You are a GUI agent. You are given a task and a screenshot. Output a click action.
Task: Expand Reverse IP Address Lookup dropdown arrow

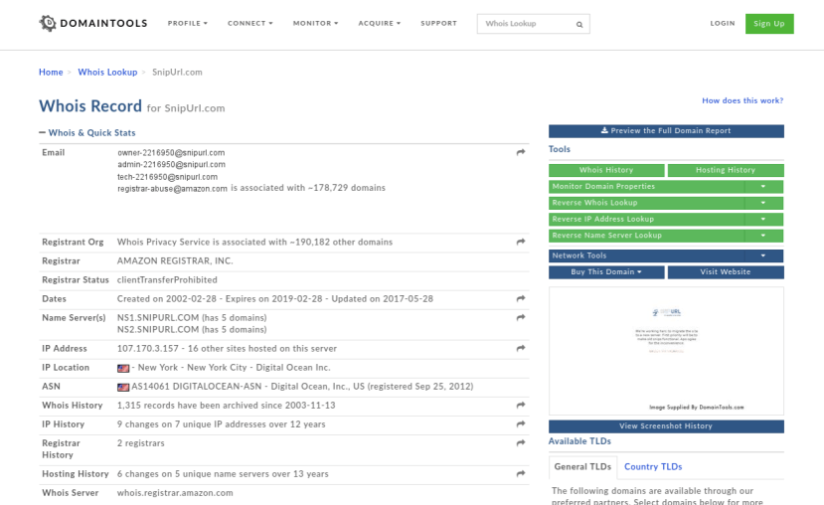click(763, 219)
